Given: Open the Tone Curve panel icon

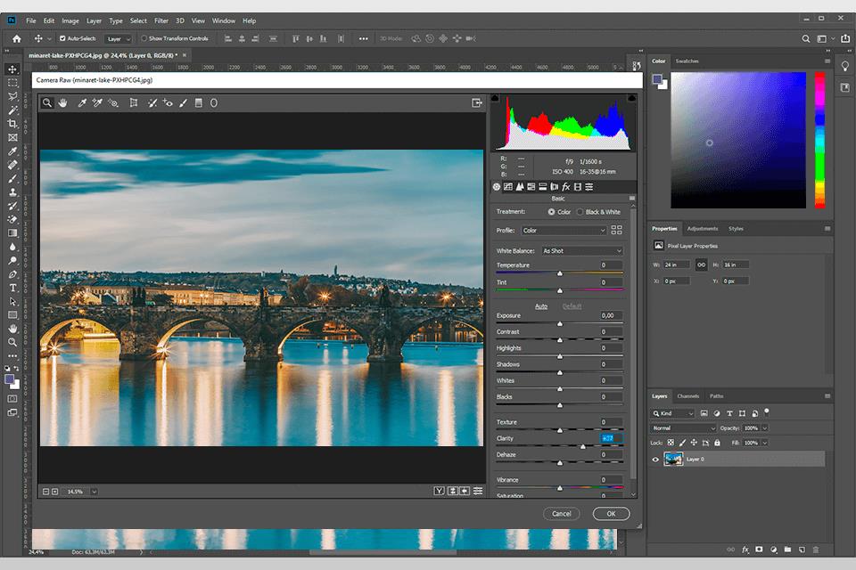Looking at the screenshot, I should point(508,187).
